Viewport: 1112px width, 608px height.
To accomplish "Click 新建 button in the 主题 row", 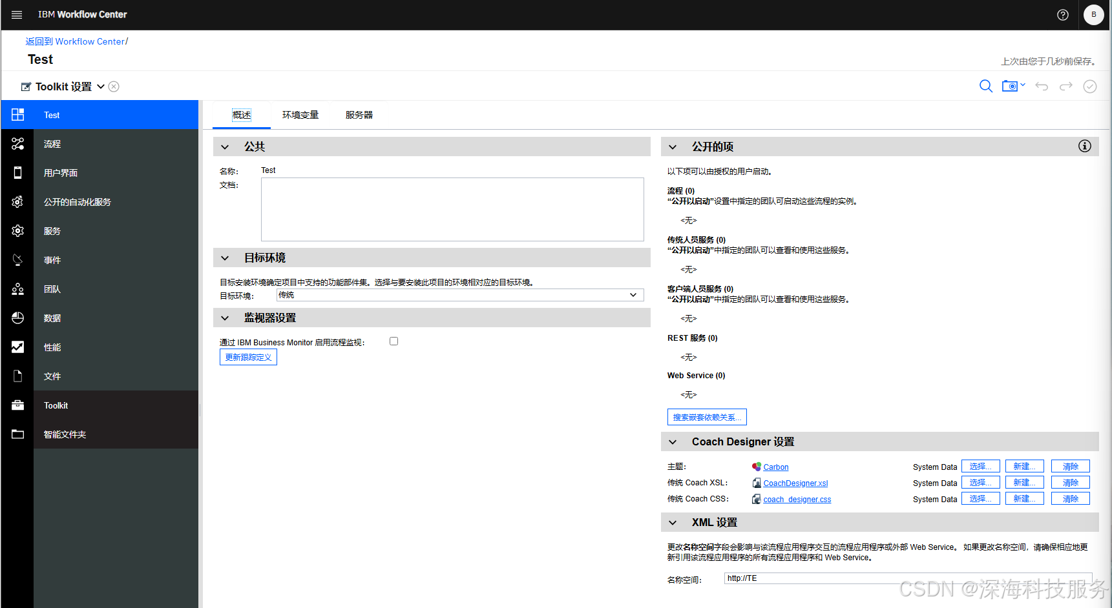I will [1025, 466].
